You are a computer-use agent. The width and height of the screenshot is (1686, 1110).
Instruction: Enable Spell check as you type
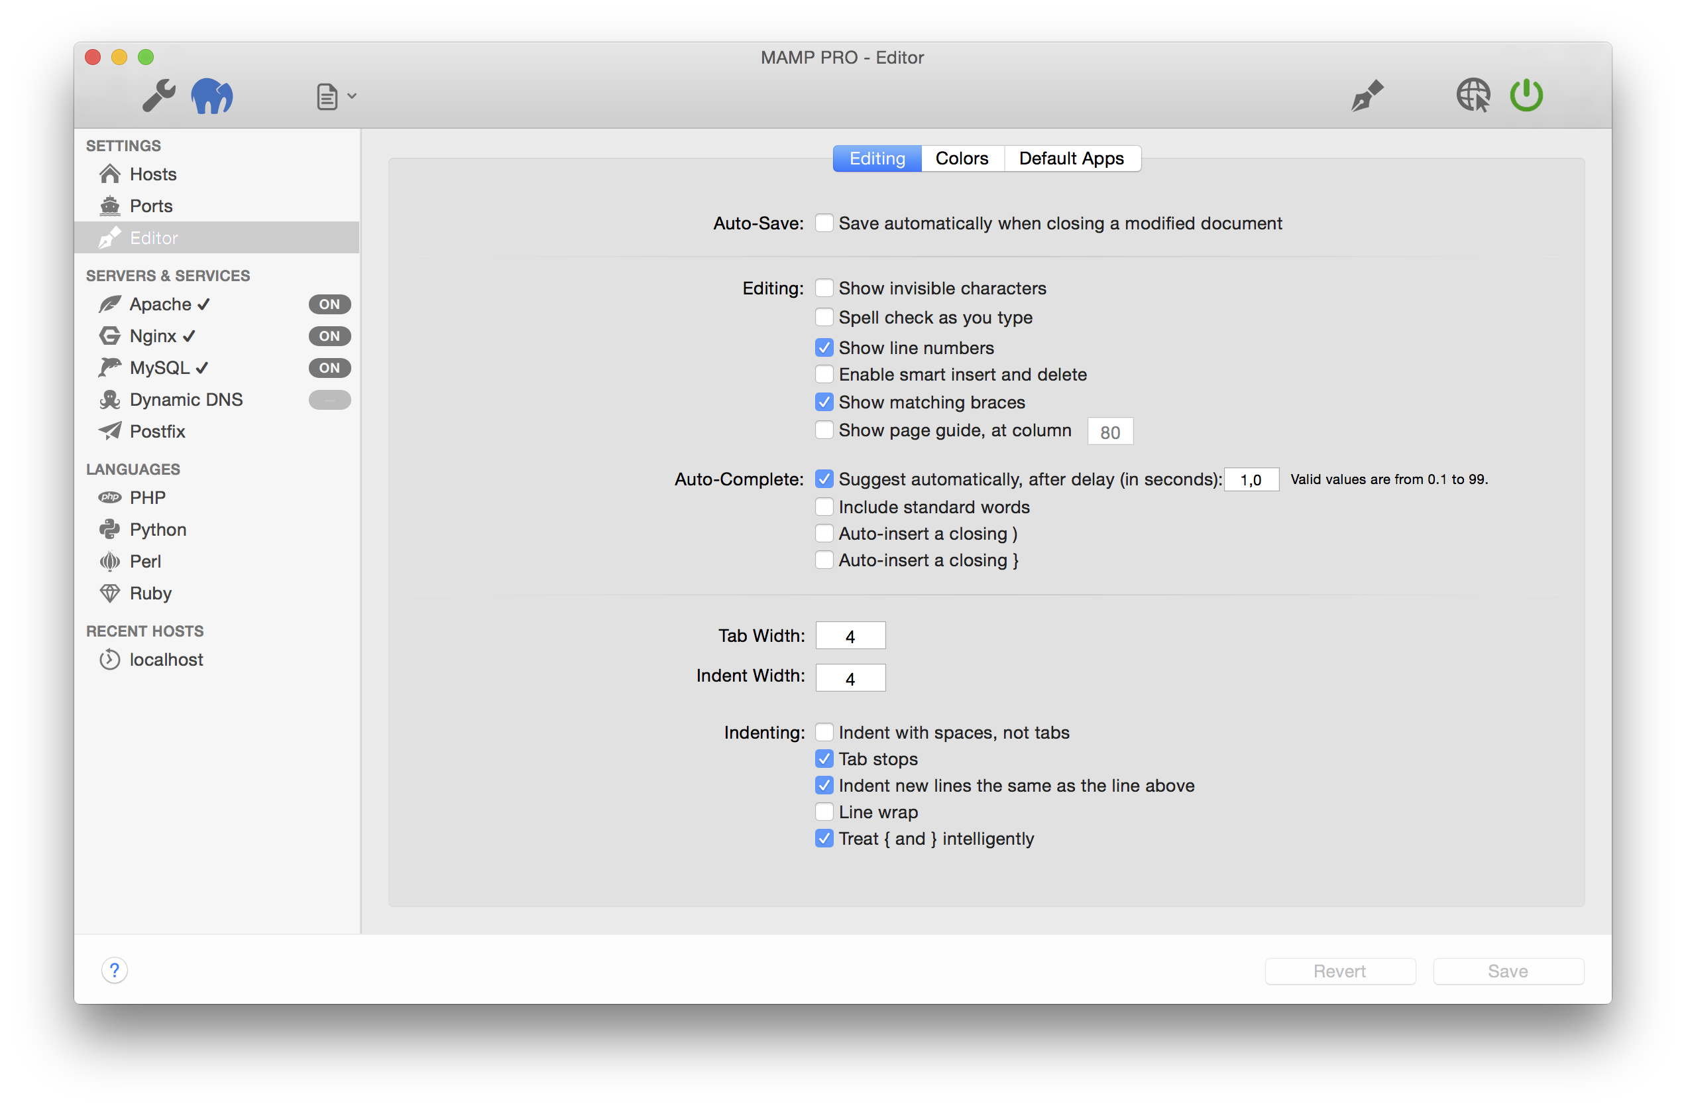click(x=824, y=317)
